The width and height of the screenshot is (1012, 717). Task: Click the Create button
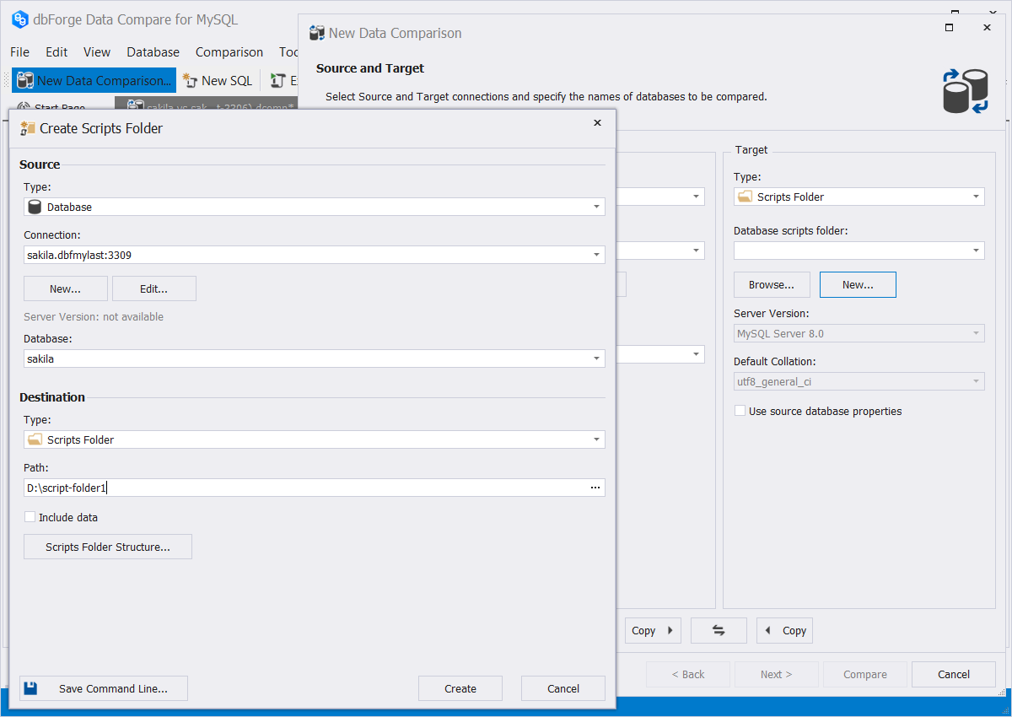tap(460, 688)
